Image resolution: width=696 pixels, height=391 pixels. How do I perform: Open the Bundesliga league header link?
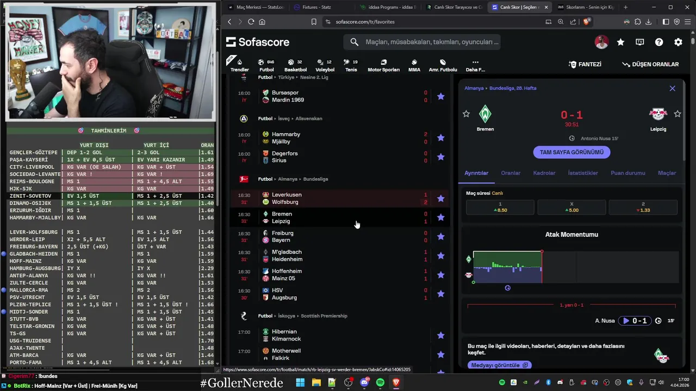click(x=315, y=179)
